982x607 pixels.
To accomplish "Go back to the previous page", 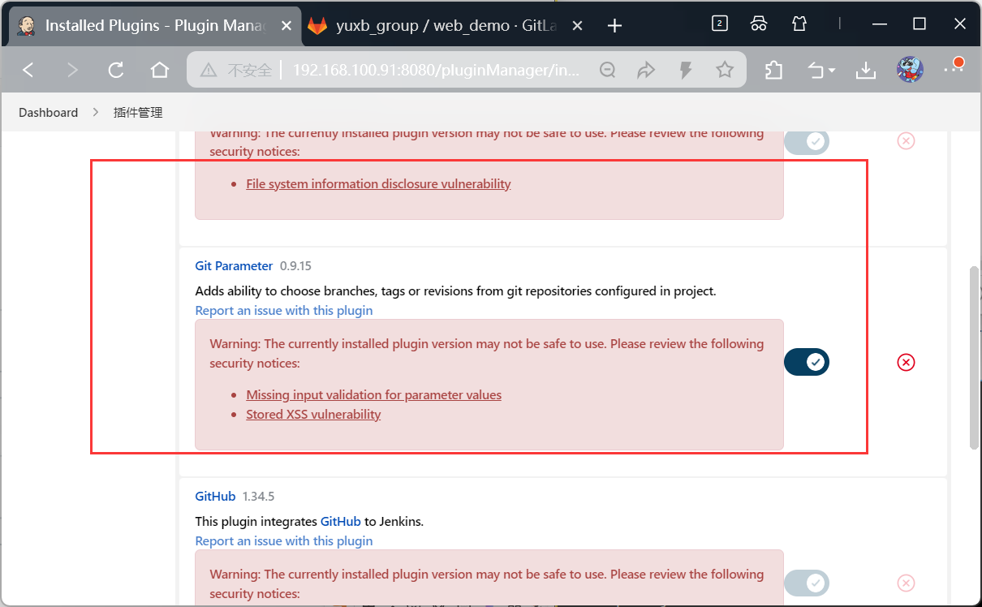I will (28, 71).
